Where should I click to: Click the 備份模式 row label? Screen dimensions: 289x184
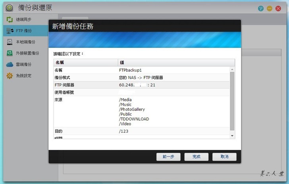click(x=62, y=78)
